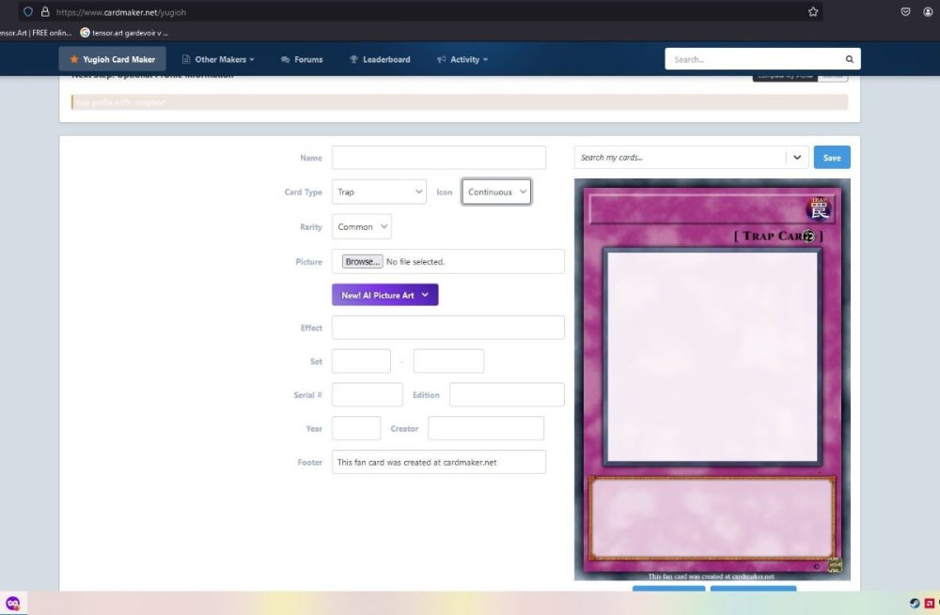Open the New! AI Picture Art button
This screenshot has height=615, width=940.
pyautogui.click(x=384, y=295)
